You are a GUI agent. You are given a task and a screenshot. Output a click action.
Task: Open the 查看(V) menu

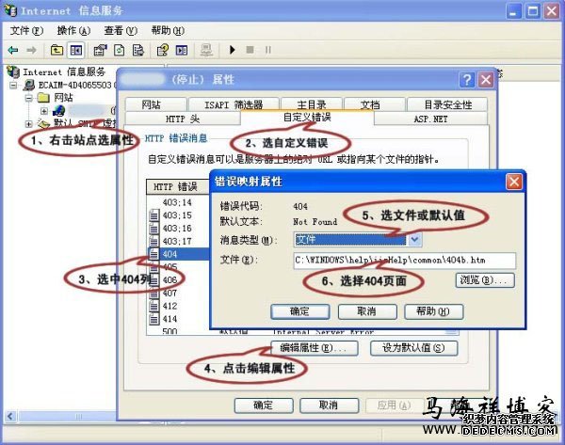coord(120,31)
